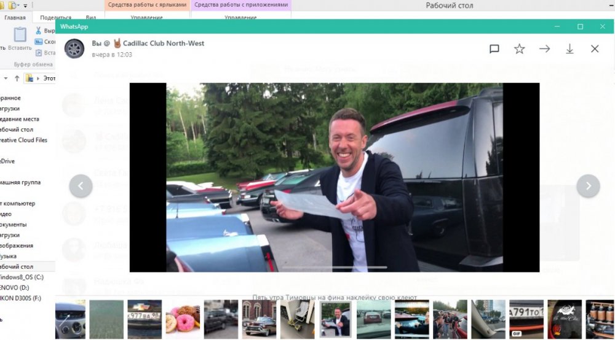Download the current media file
This screenshot has height=340, width=615.
[x=570, y=49]
